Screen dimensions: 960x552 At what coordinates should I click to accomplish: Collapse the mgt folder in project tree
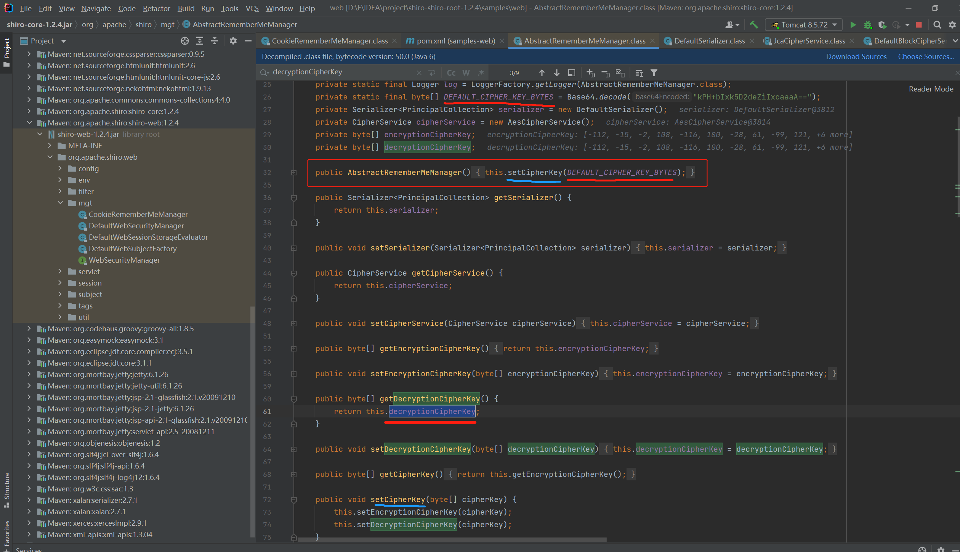coord(60,203)
